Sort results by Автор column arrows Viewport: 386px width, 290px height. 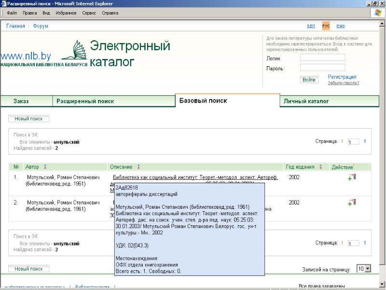(45, 167)
